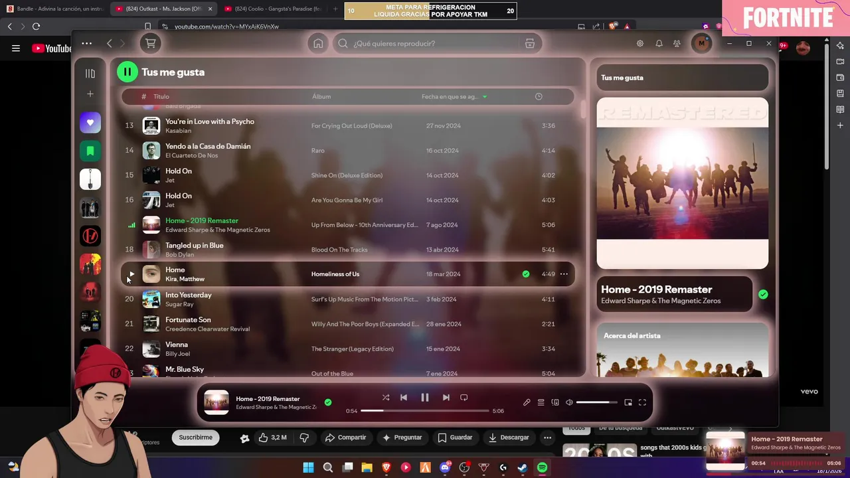Pause the song in the player bar
850x478 pixels.
pos(425,398)
